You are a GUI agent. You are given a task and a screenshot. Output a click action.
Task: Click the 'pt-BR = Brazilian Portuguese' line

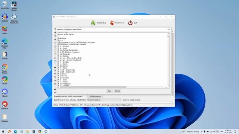coord(69,52)
